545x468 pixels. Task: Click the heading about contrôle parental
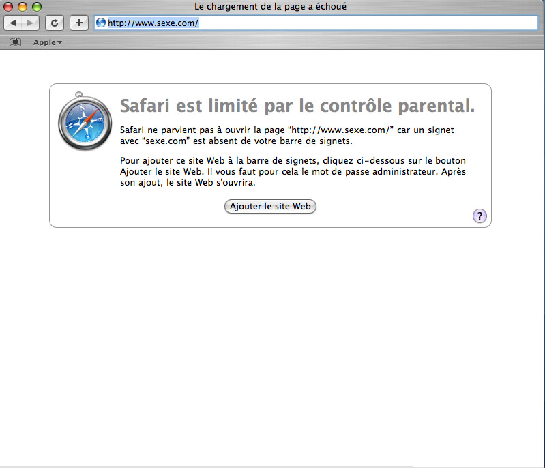tap(297, 106)
